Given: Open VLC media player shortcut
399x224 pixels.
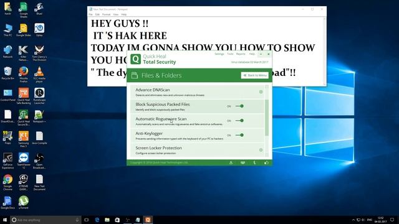Looking at the screenshot, I should click(x=39, y=75).
